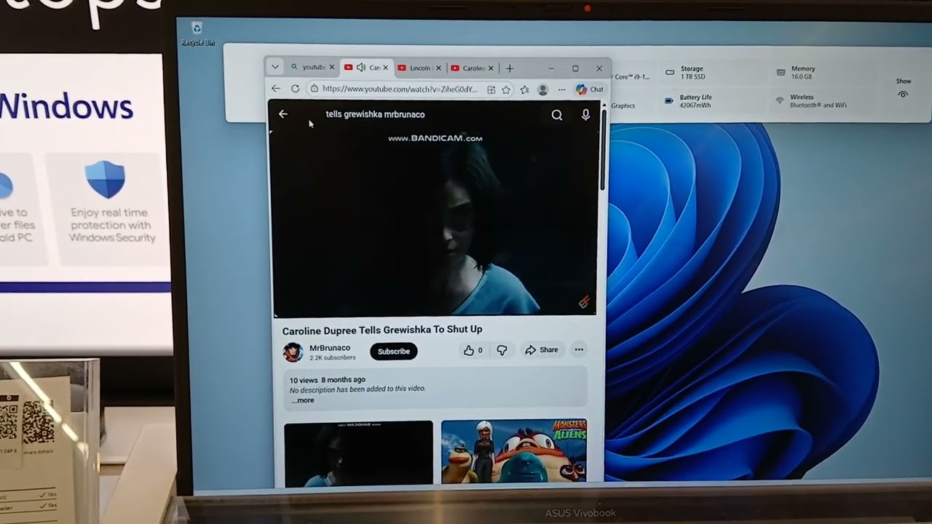Screen dimensions: 932x524
Task: Click the video title Caroline Dupree Tells Grewishka
Action: click(x=382, y=330)
